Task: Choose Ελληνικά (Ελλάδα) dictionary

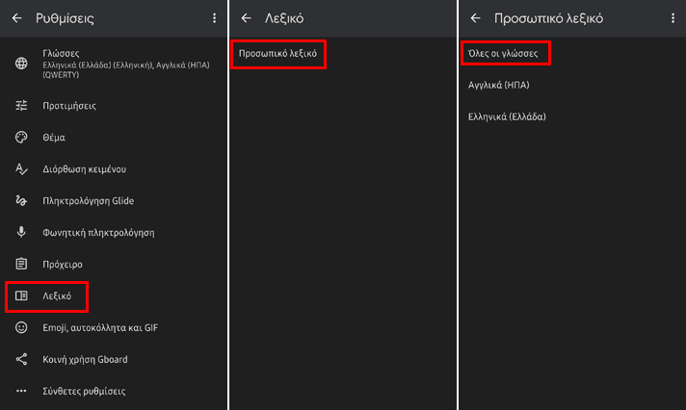Action: pos(507,116)
